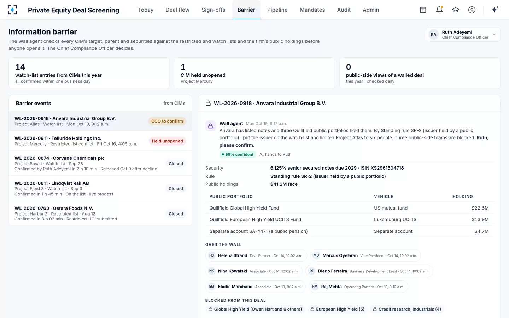Image resolution: width=509 pixels, height=318 pixels.
Task: Click the lock icon beside WL-2026-0918 heading
Action: [x=208, y=104]
